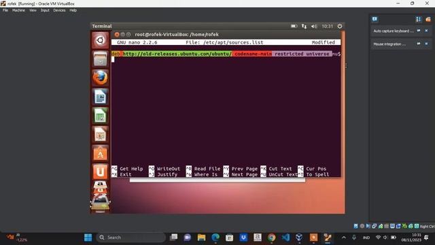Open Microsoft Edge from the taskbar

tap(215, 238)
